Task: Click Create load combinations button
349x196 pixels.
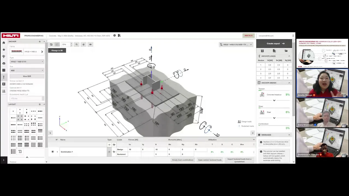Action: click(183, 160)
